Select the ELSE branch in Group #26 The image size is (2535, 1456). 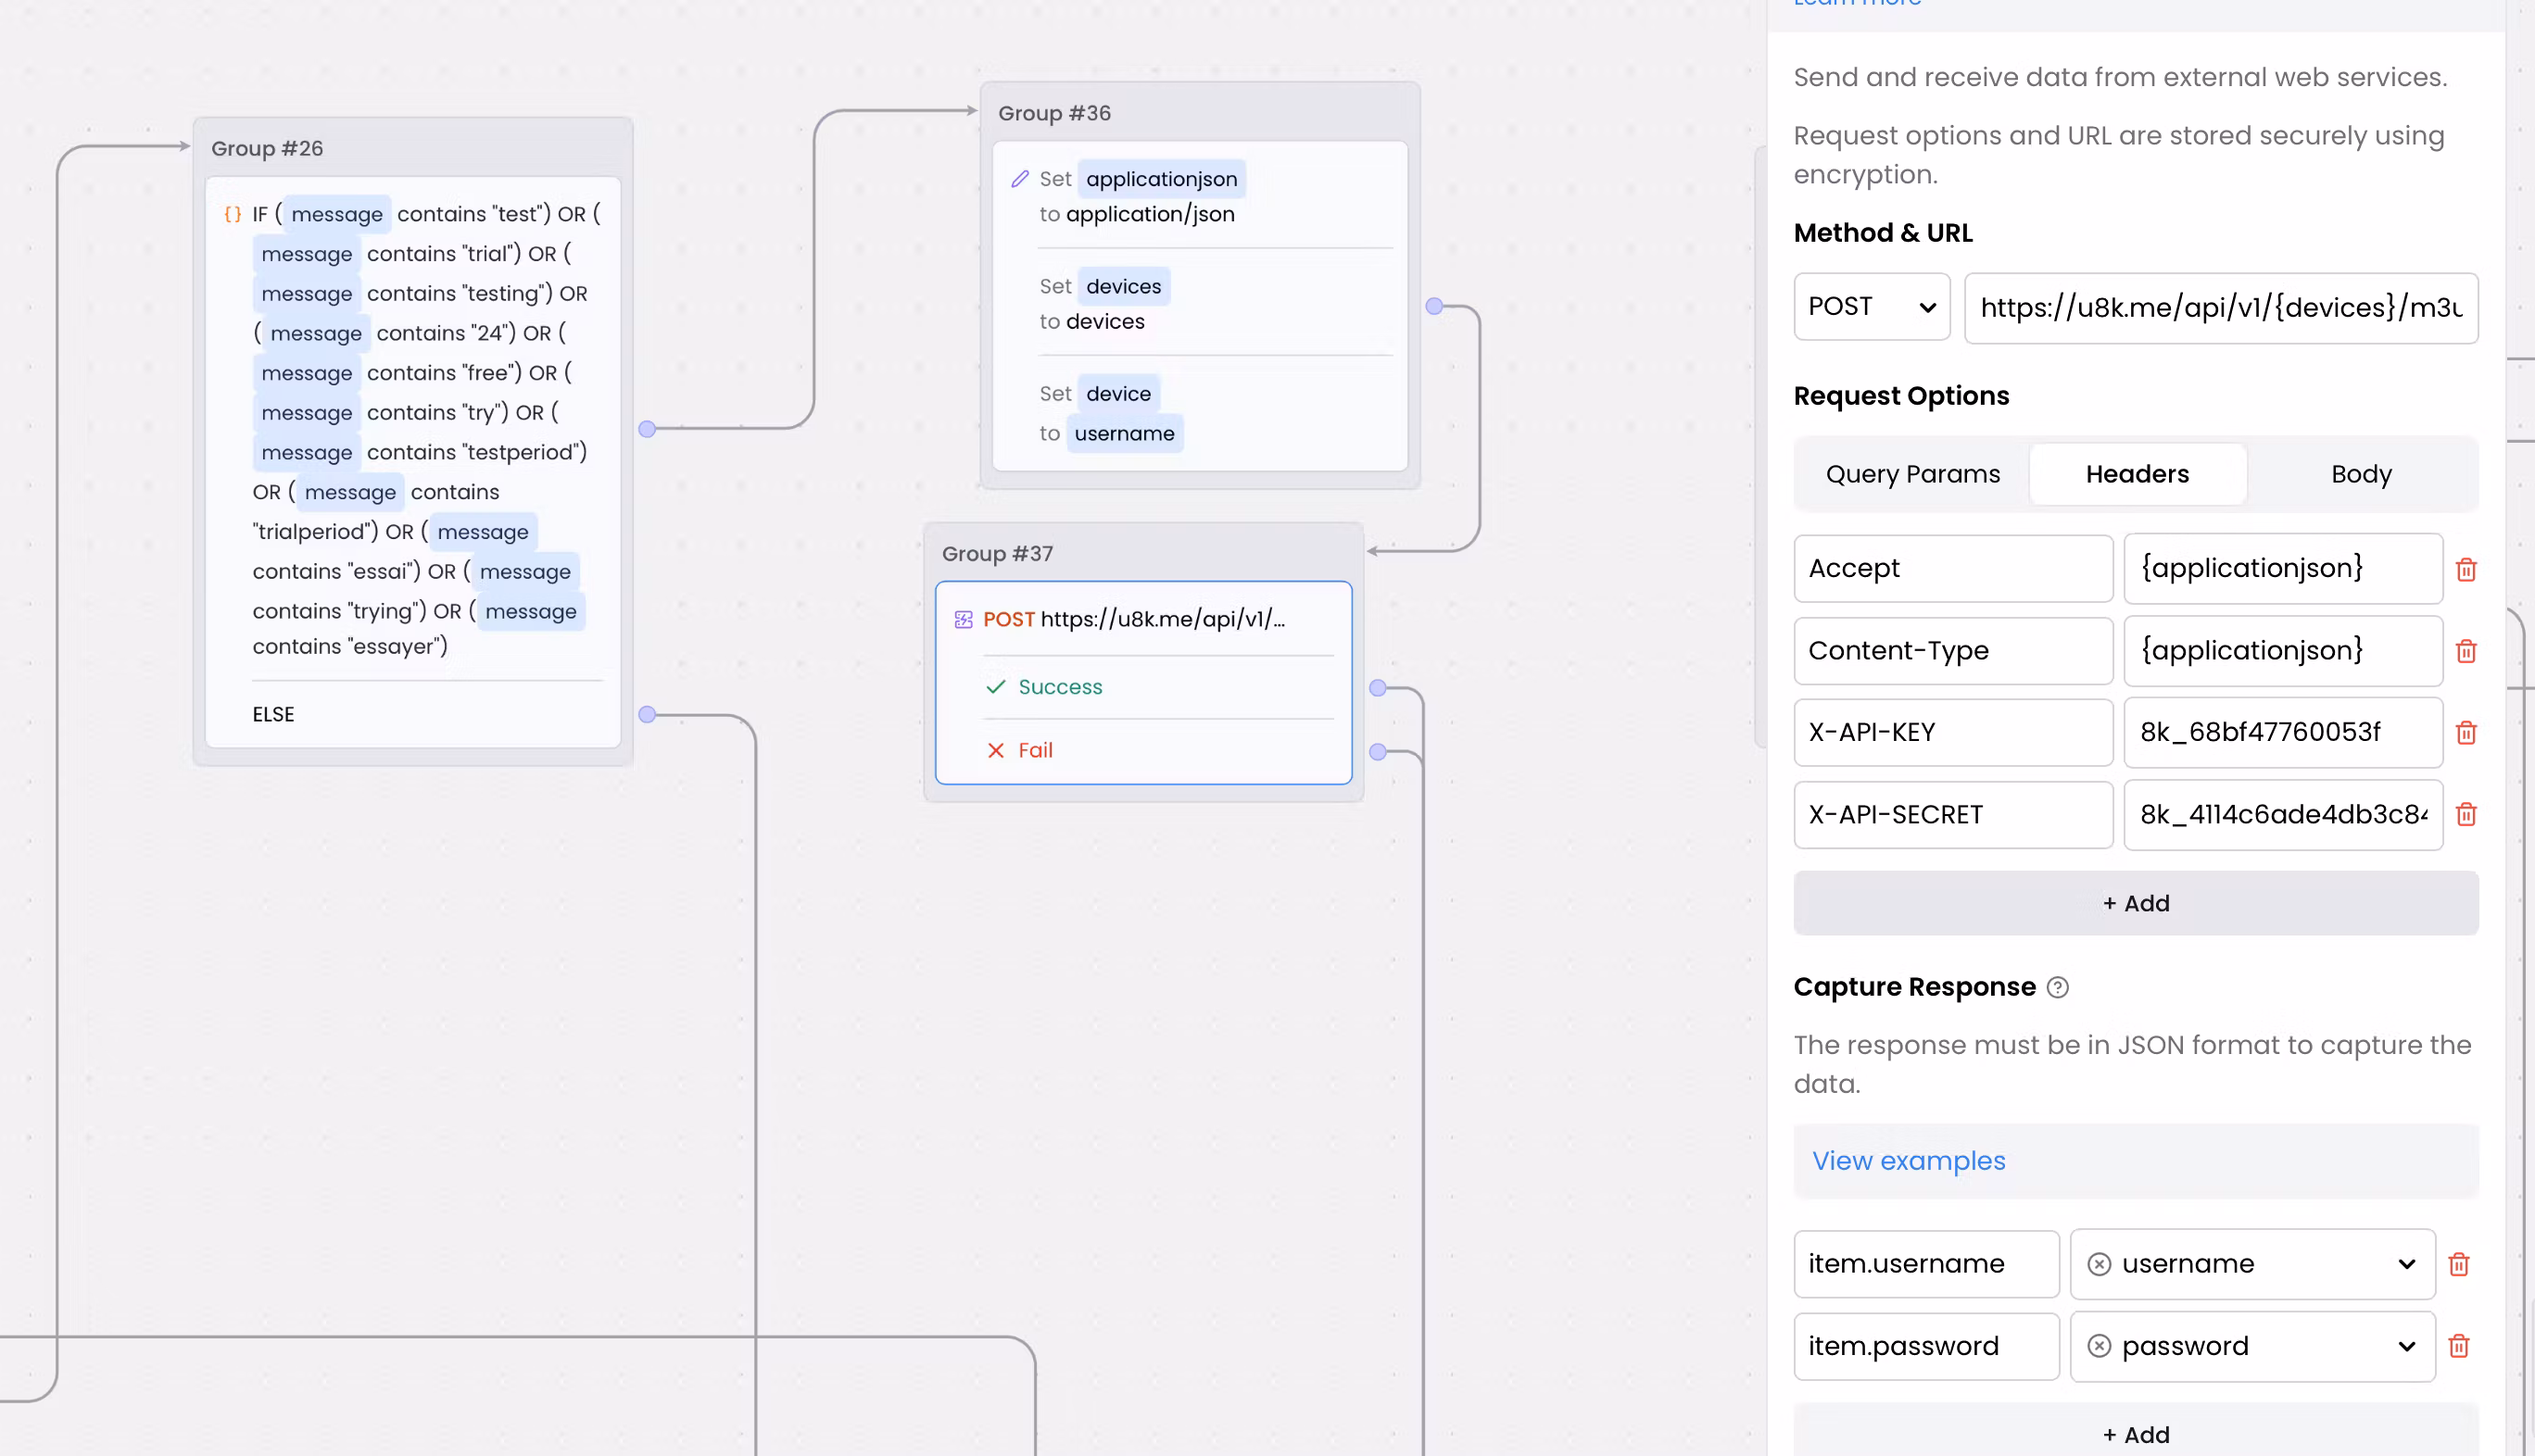click(x=273, y=714)
